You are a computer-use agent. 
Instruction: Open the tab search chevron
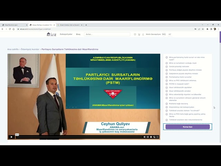coord(202,25)
